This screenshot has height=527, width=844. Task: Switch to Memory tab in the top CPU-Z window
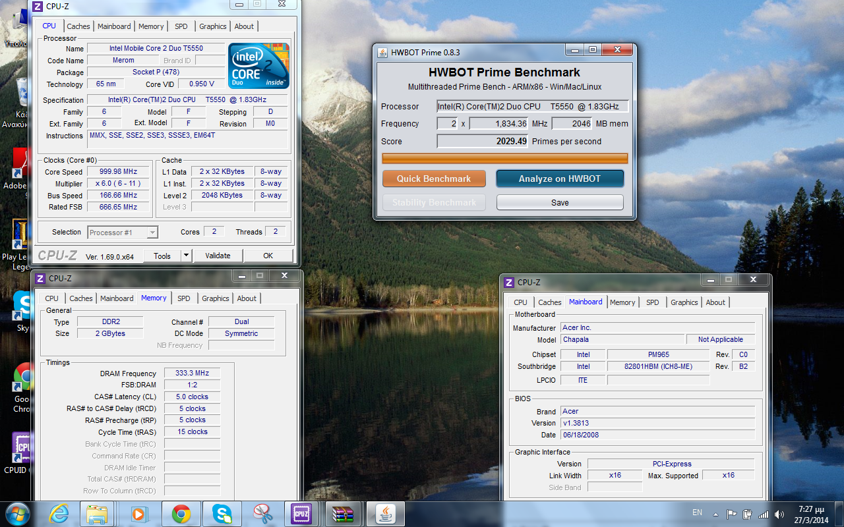(151, 26)
